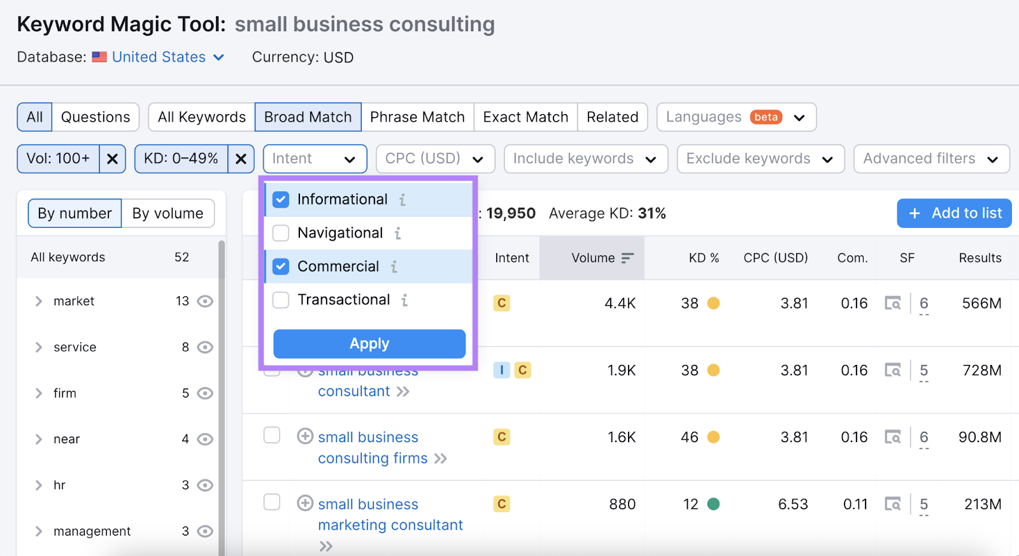Toggle visibility eye for firm group
The width and height of the screenshot is (1019, 556).
(205, 394)
